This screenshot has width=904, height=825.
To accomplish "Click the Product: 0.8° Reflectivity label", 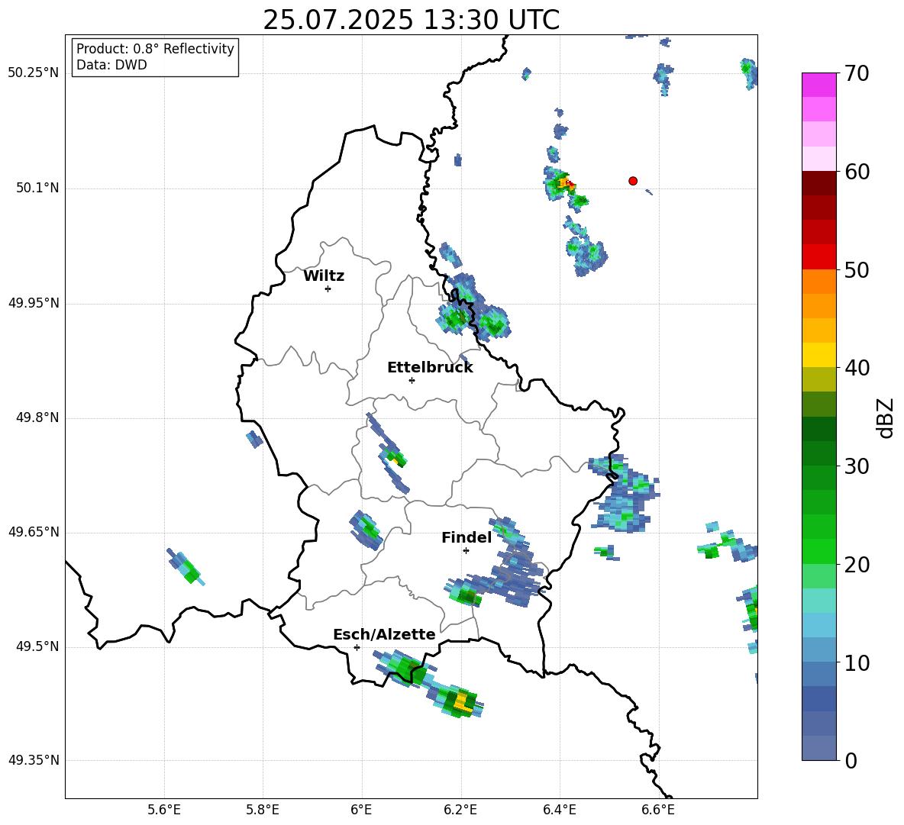I will (x=155, y=48).
